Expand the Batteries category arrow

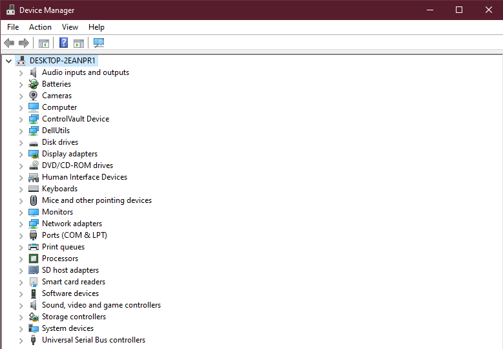point(21,85)
